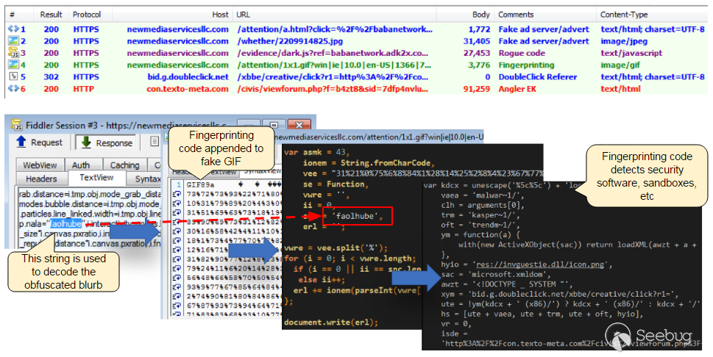The image size is (713, 357).
Task: Click the 'document.write(erl);' code line
Action: [x=331, y=322]
